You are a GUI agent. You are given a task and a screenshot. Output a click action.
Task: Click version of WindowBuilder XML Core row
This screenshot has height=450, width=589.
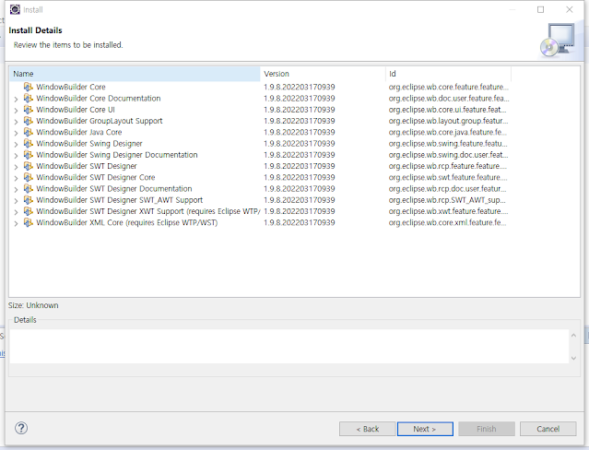coord(299,222)
